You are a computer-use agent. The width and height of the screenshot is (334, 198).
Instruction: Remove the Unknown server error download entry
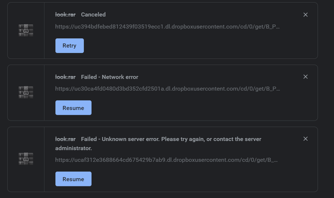[x=305, y=139]
